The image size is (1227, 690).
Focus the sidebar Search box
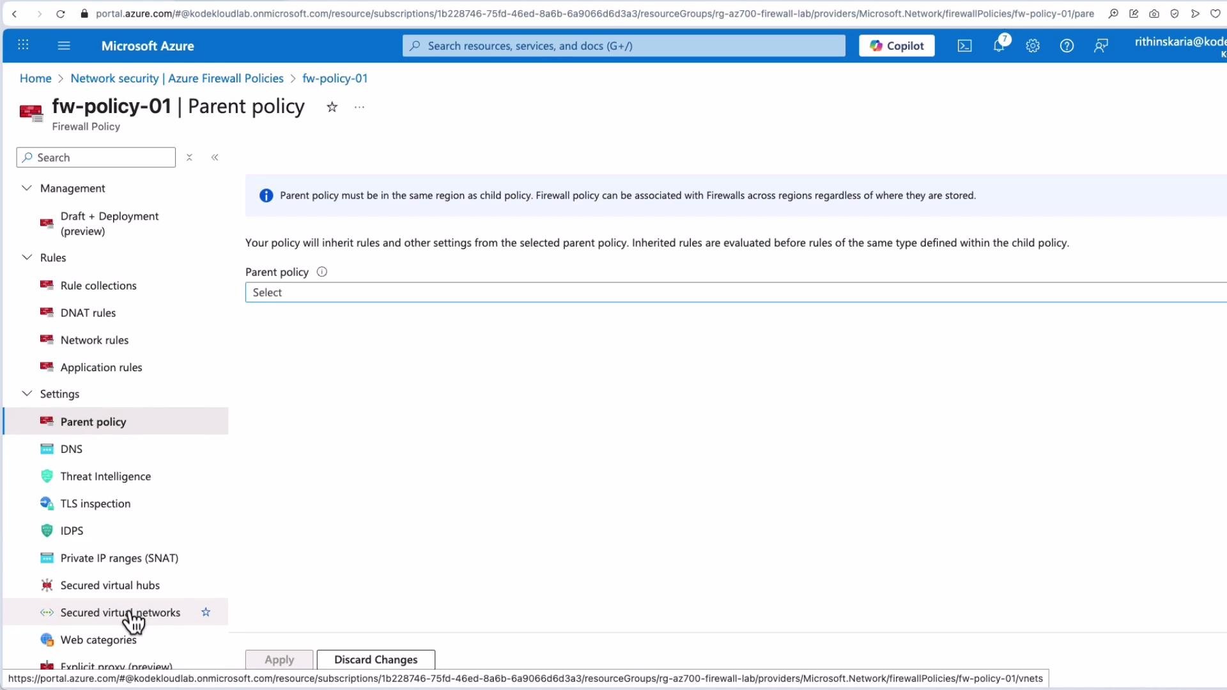(96, 158)
